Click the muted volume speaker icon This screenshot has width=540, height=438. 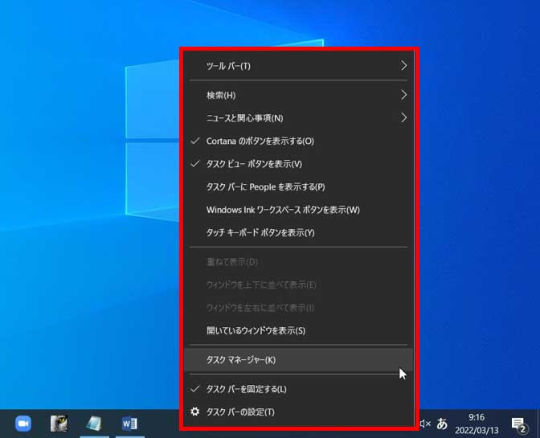(x=425, y=424)
